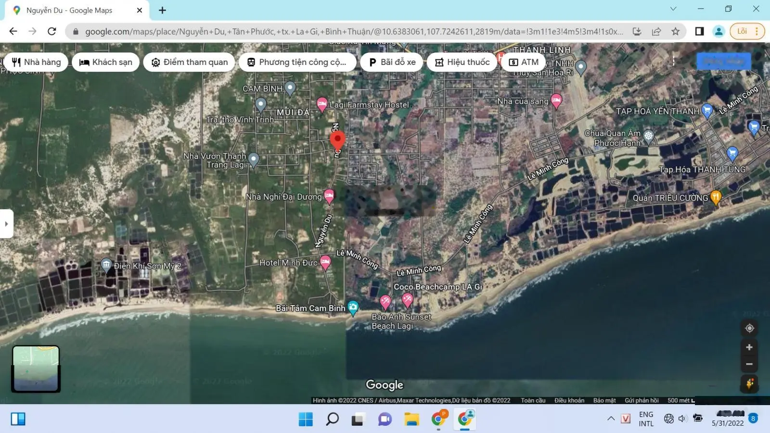Image resolution: width=770 pixels, height=433 pixels.
Task: Filter by ATM locations
Action: click(x=524, y=62)
